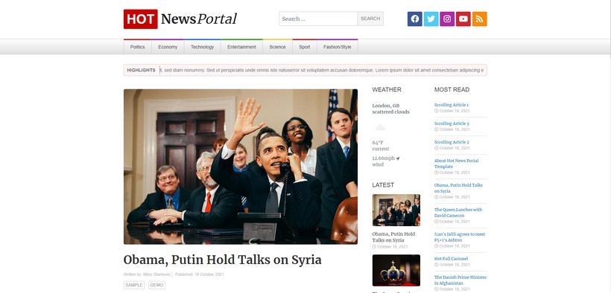The height and width of the screenshot is (293, 611).
Task: Click the SAMPLE tag
Action: 134,286
